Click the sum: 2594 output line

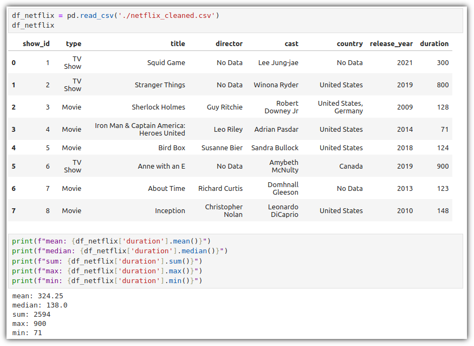tap(31, 314)
